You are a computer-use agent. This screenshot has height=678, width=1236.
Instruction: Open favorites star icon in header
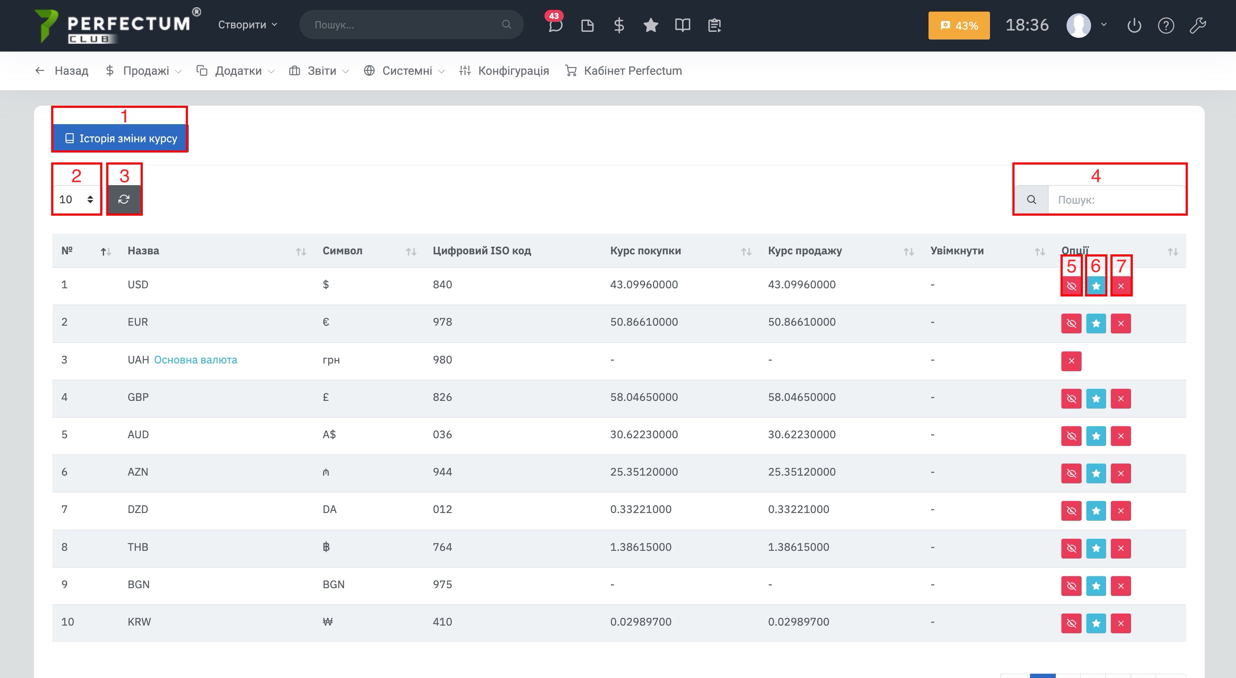(x=651, y=25)
